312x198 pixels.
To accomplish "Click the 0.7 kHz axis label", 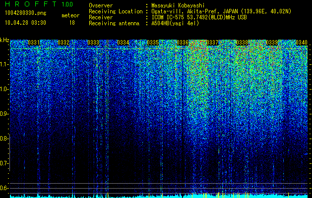I will point(4,163).
